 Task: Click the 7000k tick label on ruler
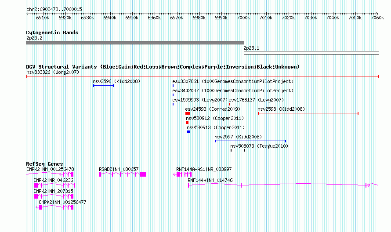coord(243,18)
